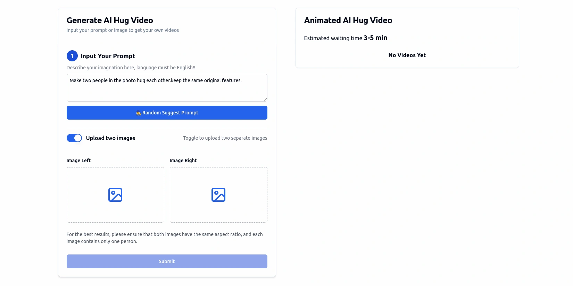
Task: Toggle the Upload two images switch
Action: click(74, 138)
